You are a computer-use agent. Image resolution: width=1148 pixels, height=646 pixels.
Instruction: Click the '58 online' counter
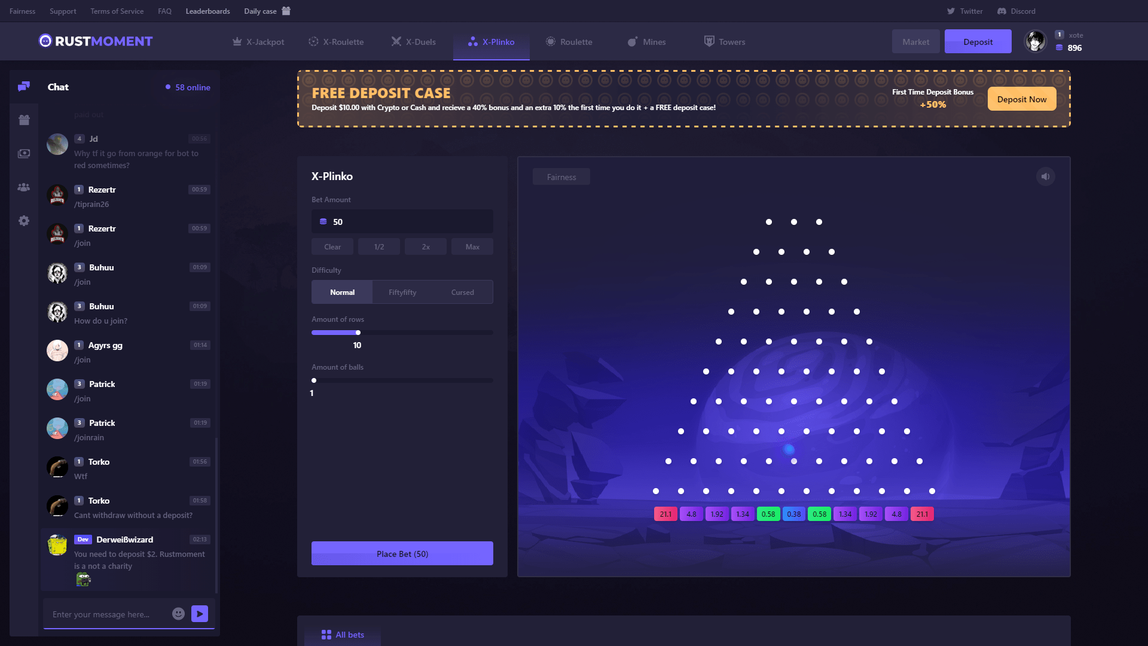point(188,87)
